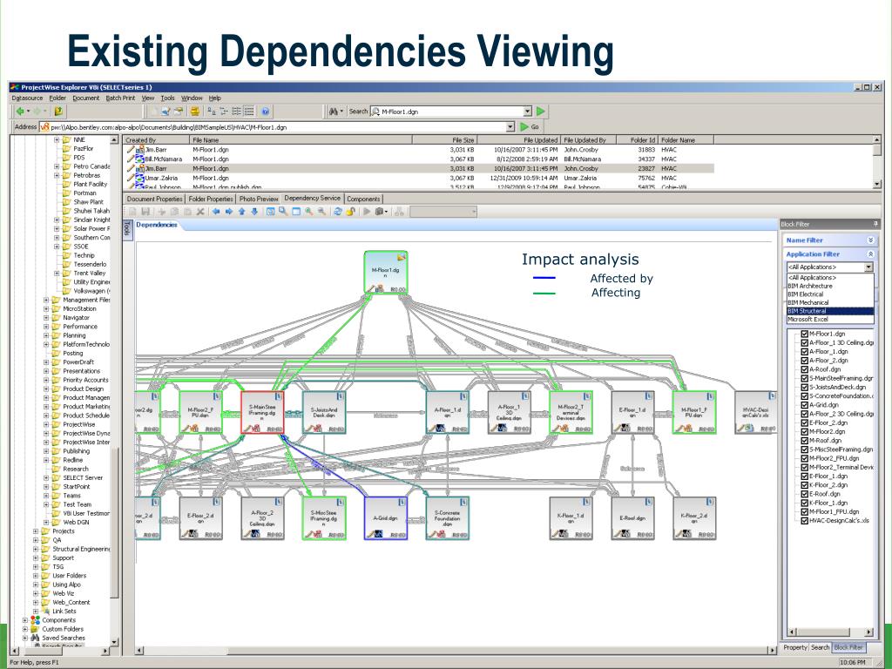Screen dimensions: 892x669
Task: Open the help question-mark icon in toolbar
Action: tap(265, 111)
